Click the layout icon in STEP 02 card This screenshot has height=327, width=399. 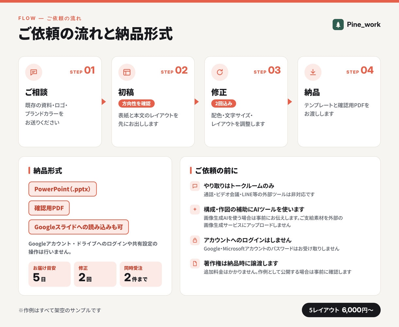tap(127, 72)
